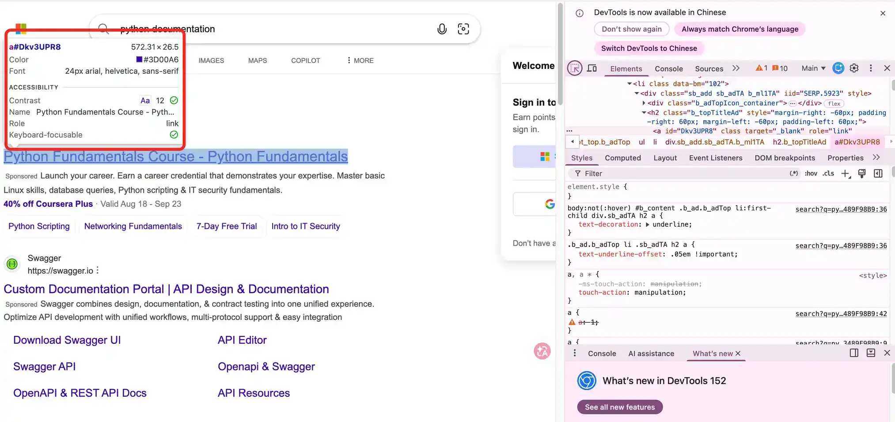
Task: Open the MORE search menu
Action: [x=360, y=61]
